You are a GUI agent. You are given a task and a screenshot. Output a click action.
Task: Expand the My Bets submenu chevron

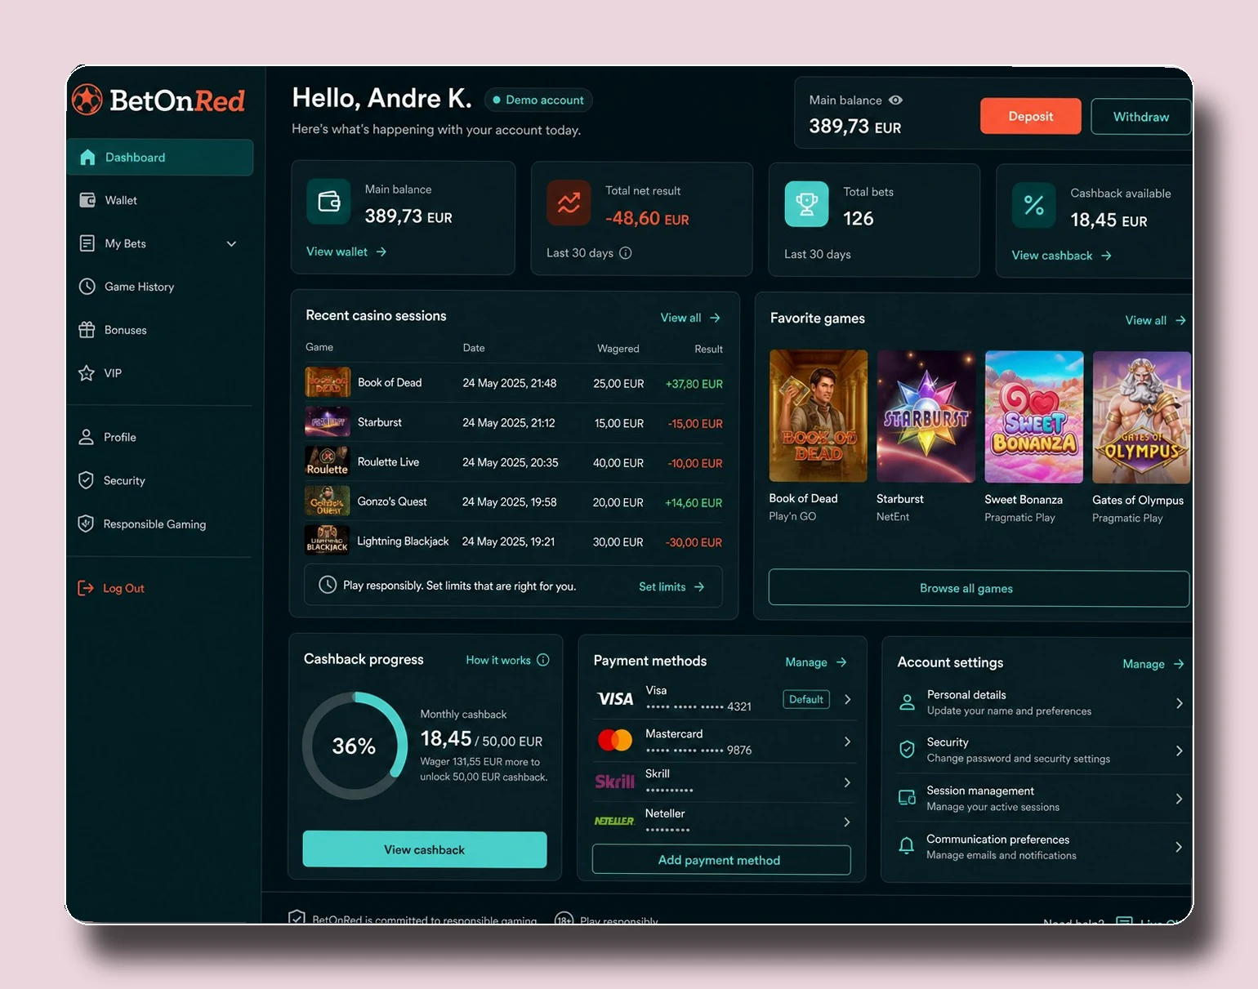pyautogui.click(x=232, y=243)
